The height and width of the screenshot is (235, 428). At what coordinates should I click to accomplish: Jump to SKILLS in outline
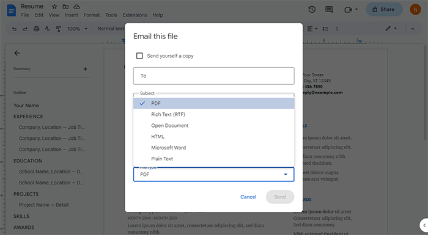point(21,216)
